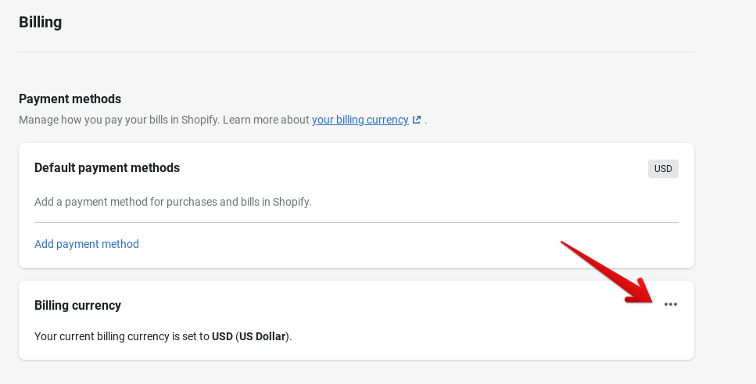Click the Add payment method link
This screenshot has width=756, height=384.
tap(87, 244)
